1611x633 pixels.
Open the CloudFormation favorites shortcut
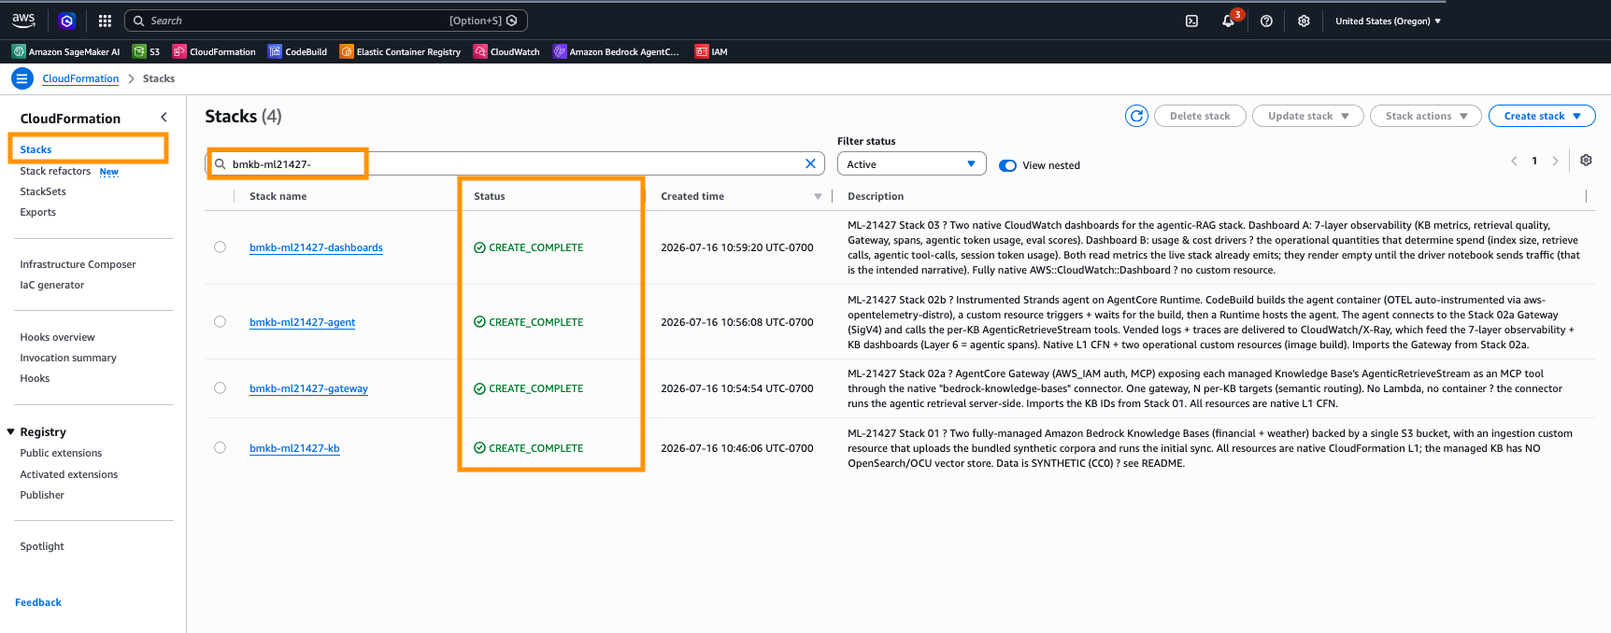214,51
